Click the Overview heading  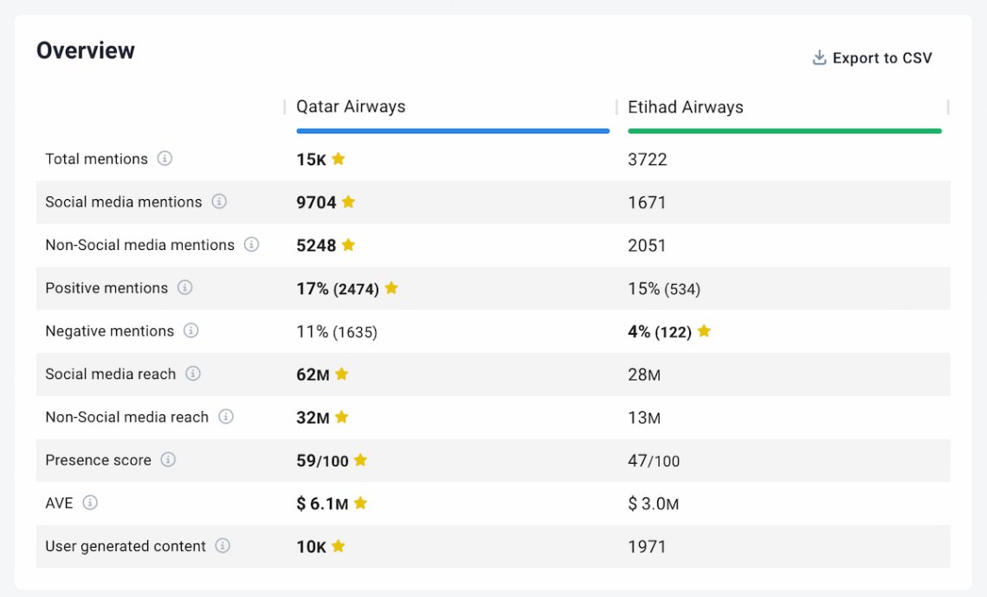(86, 50)
